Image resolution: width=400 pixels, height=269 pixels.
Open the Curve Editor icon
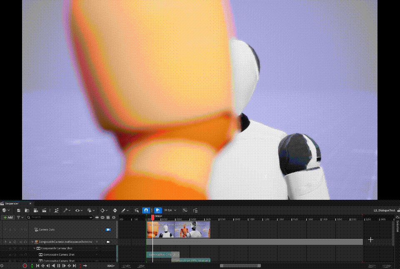pos(185,210)
